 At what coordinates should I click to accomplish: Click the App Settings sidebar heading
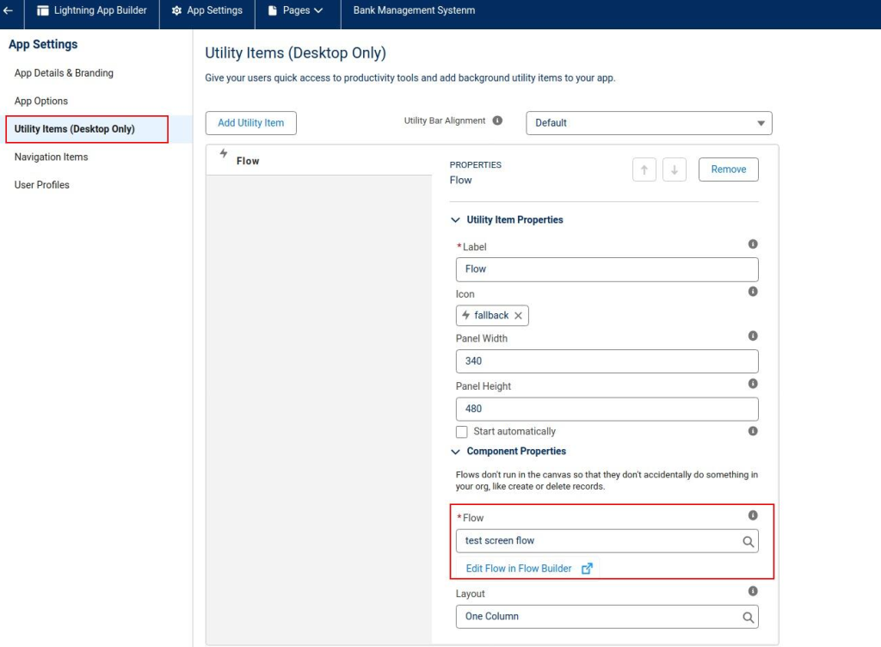(x=43, y=45)
